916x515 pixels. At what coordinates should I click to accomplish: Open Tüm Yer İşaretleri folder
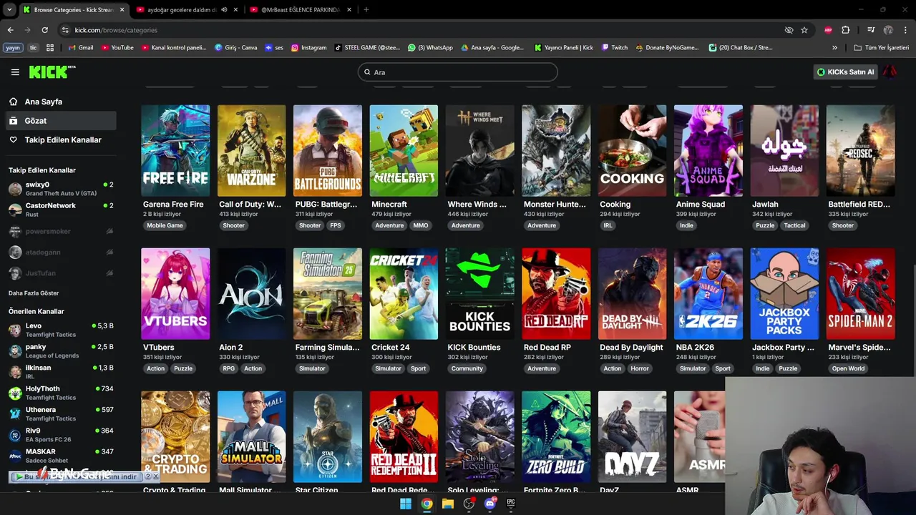[x=882, y=48]
